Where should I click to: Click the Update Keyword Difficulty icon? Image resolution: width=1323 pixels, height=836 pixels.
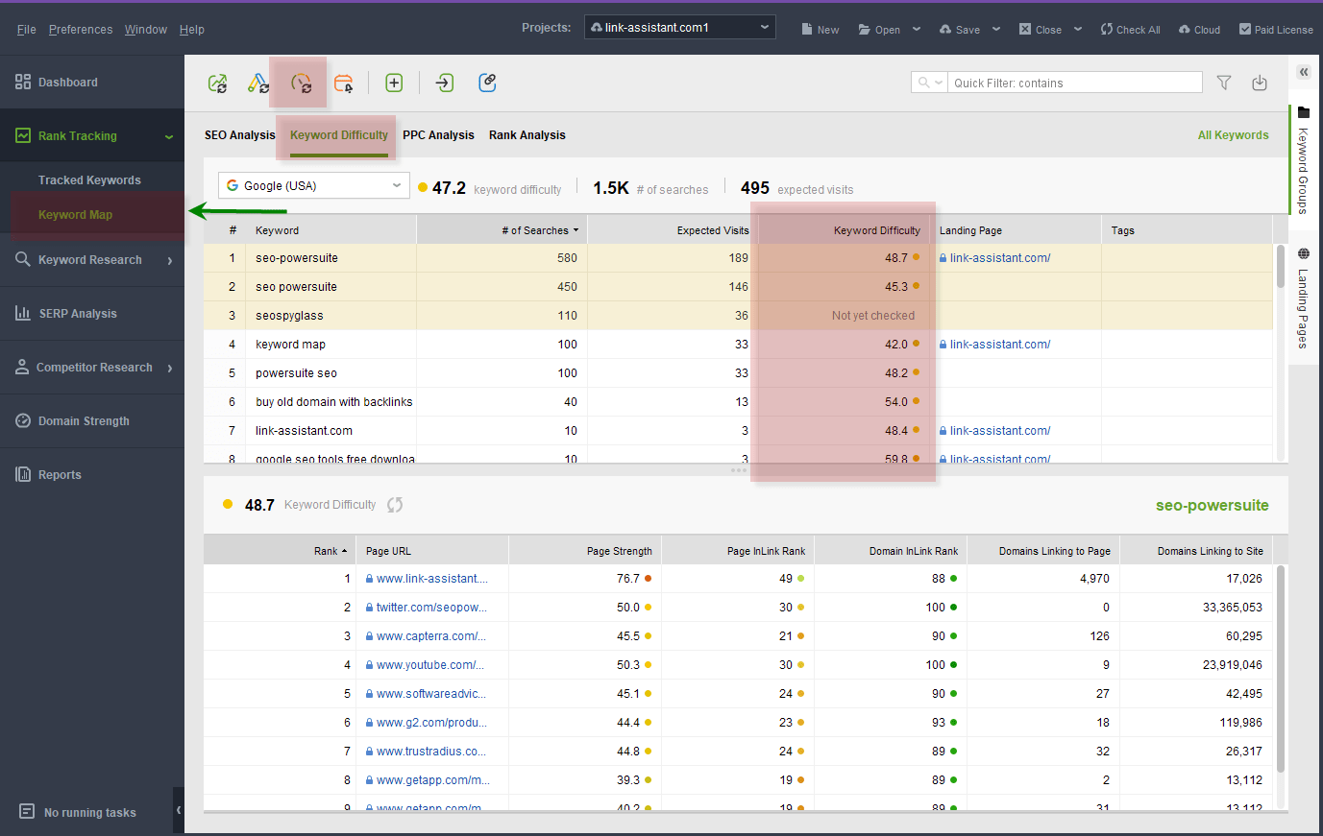pyautogui.click(x=301, y=84)
